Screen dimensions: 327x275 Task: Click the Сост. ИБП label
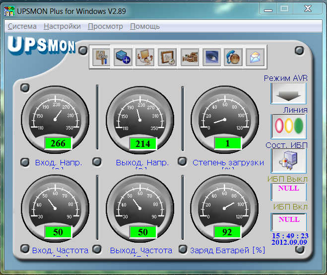pyautogui.click(x=286, y=145)
